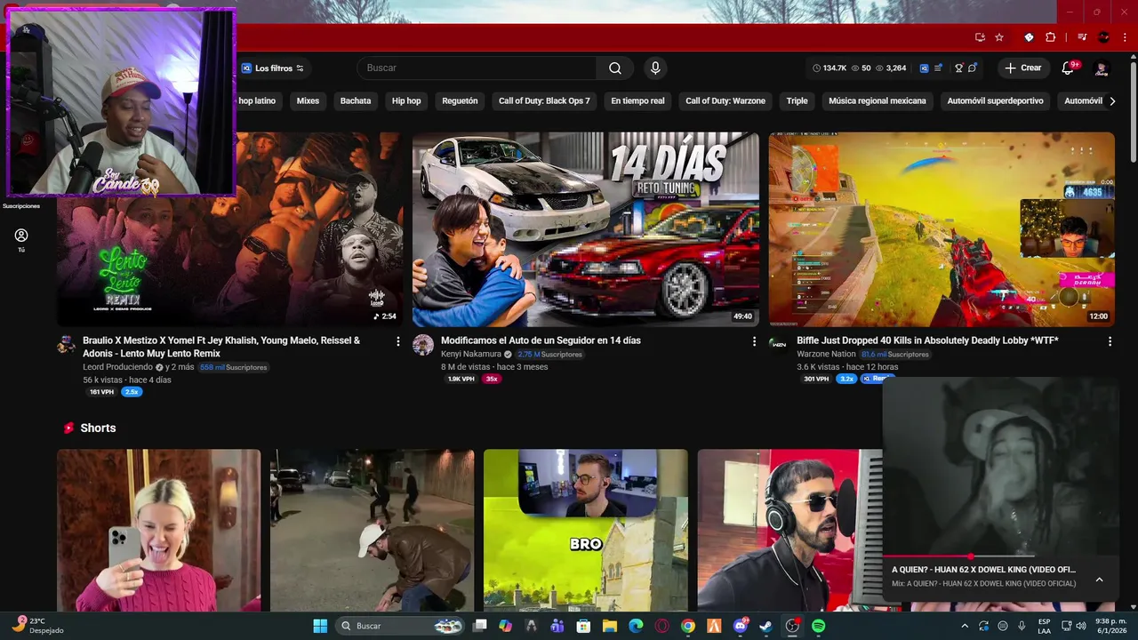Show hidden system tray icons chevron
This screenshot has height=640, width=1138.
tap(965, 626)
